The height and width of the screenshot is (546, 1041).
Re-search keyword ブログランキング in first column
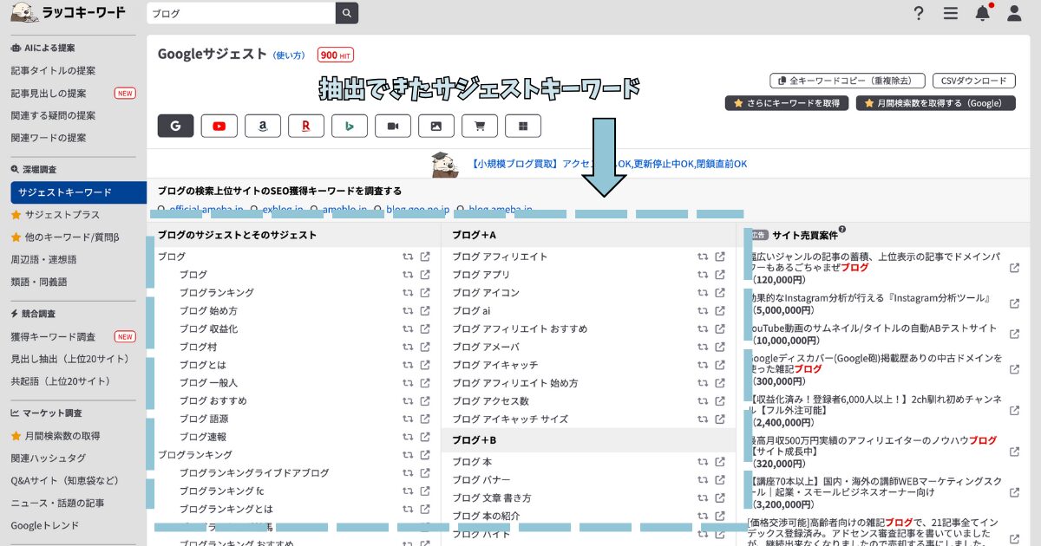coord(408,293)
